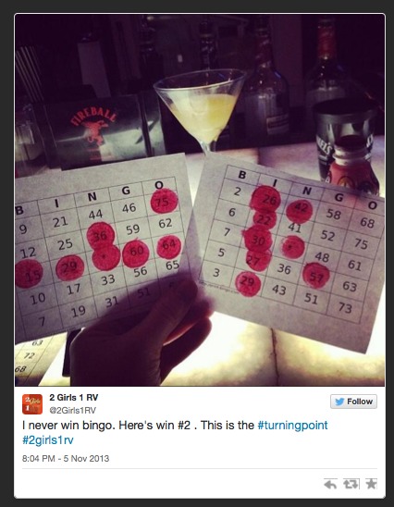
Task: Click the 2 Girls 1 RV display name
Action: tap(74, 398)
